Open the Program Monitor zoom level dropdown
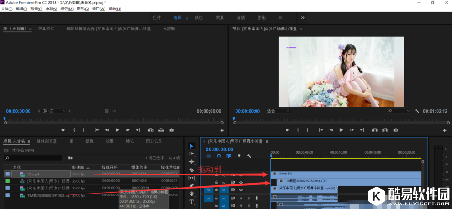 coord(278,111)
